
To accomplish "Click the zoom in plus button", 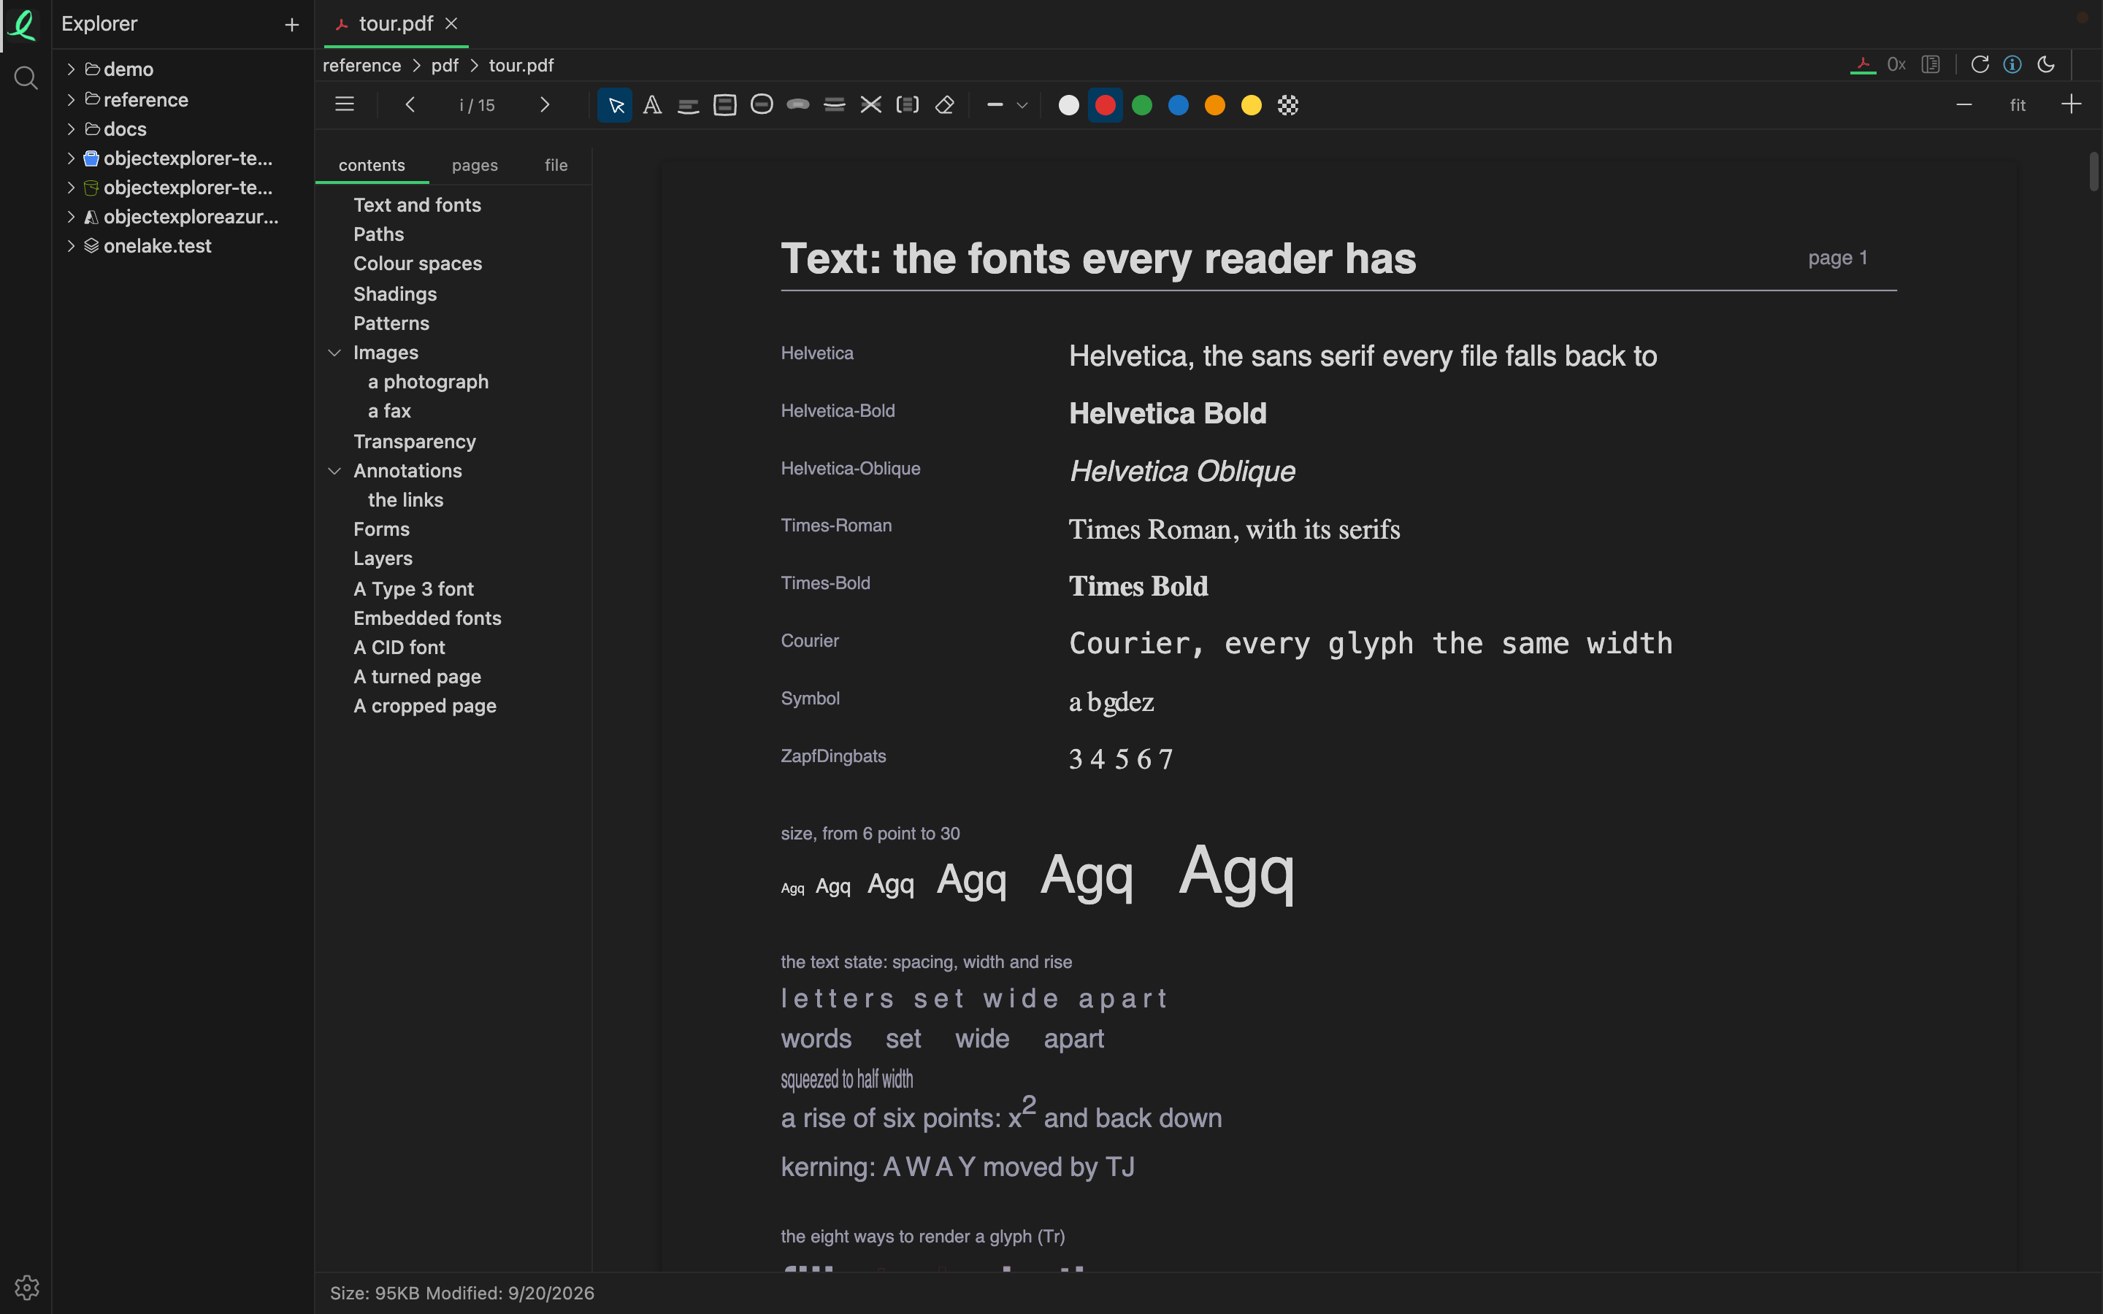I will pyautogui.click(x=2072, y=105).
